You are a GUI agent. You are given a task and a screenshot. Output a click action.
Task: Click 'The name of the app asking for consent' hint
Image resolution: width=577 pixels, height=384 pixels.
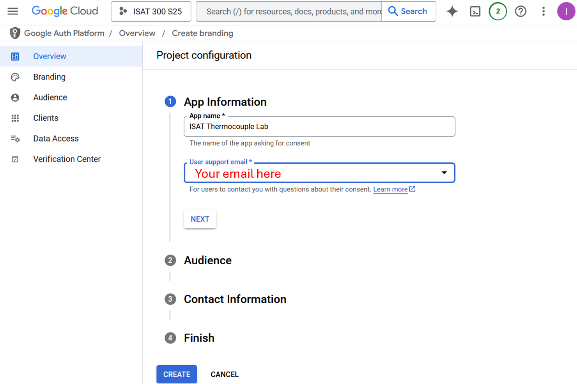250,143
